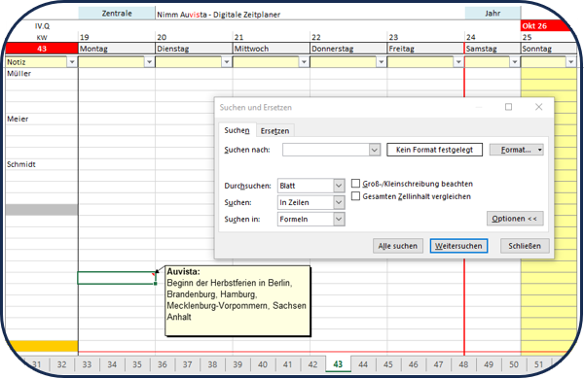The width and height of the screenshot is (584, 379).
Task: Click the red week number 43 cell
Action: tap(42, 49)
